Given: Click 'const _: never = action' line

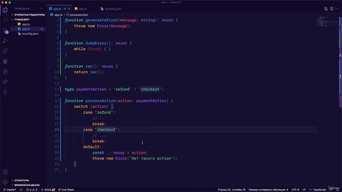Looking at the screenshot, I should click(120, 153).
